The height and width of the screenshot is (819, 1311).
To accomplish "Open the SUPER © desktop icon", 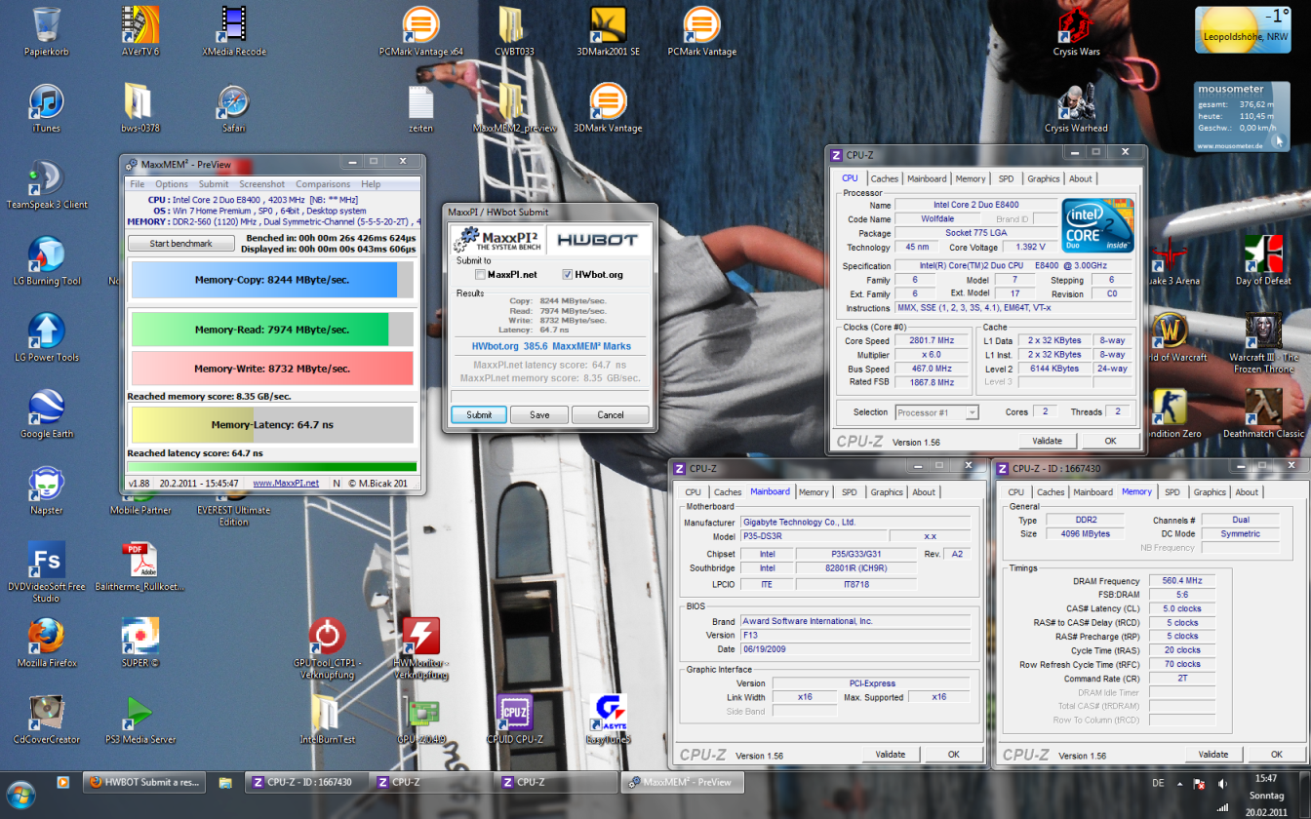I will 140,643.
